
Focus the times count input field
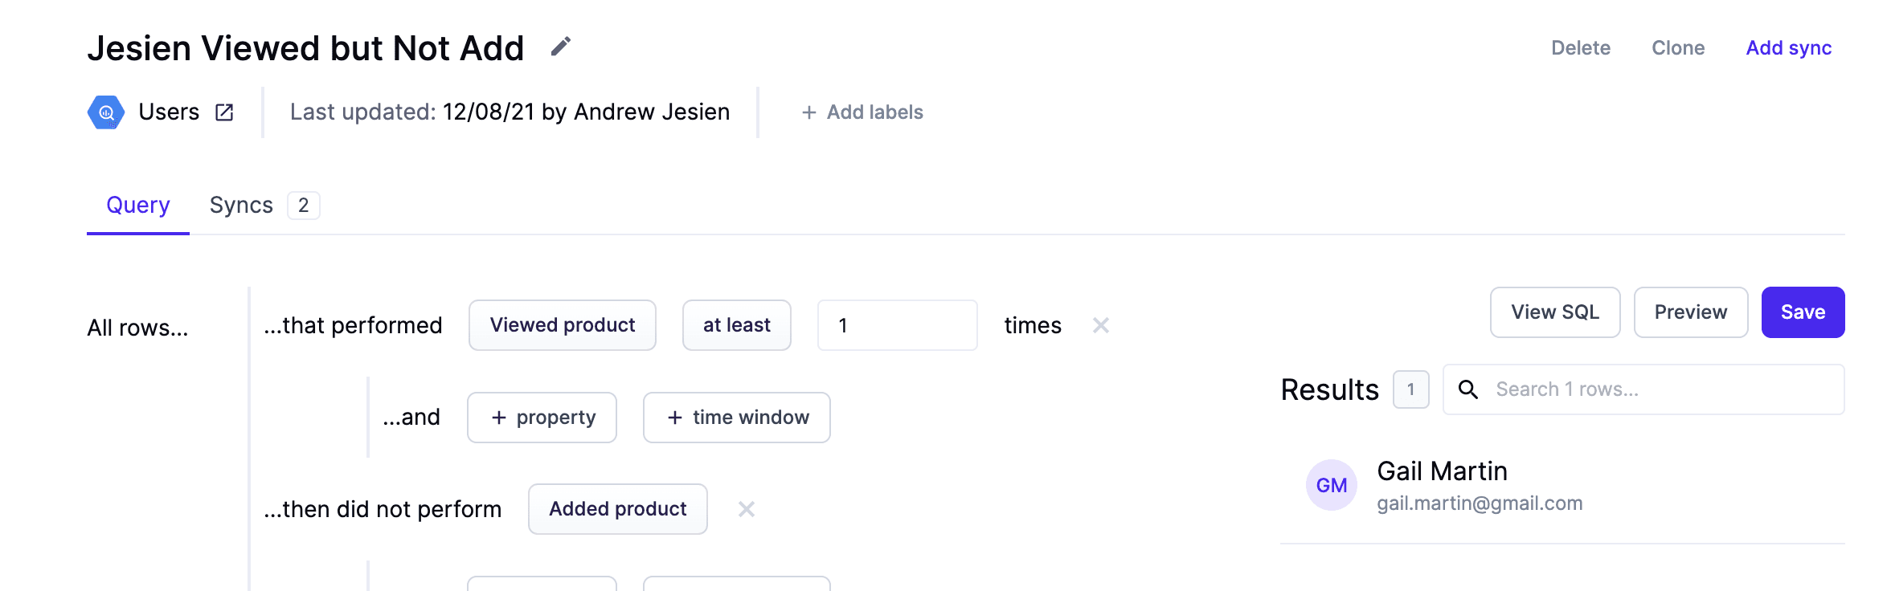tap(897, 325)
